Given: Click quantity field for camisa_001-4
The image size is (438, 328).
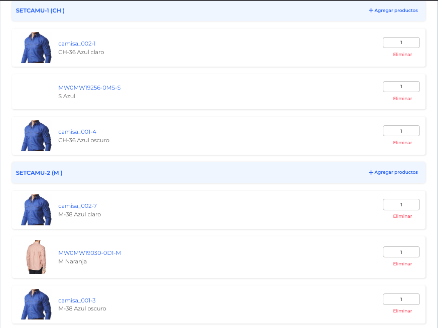Looking at the screenshot, I should pos(401,131).
